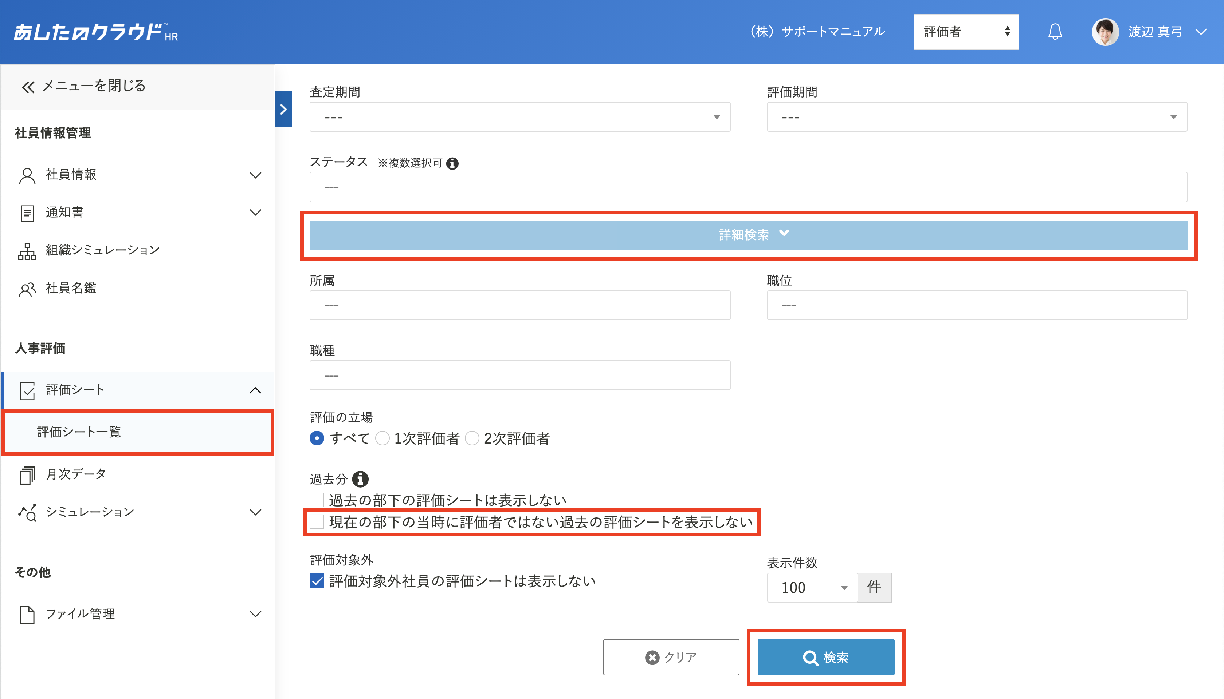
Task: Click the クリア button
Action: pos(671,657)
